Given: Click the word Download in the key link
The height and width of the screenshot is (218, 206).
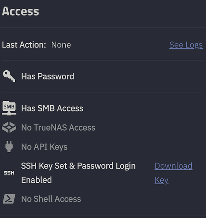Looking at the screenshot, I should (173, 166).
